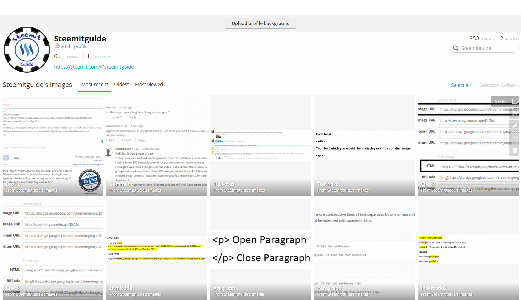Click Upload profile background button

tap(261, 23)
